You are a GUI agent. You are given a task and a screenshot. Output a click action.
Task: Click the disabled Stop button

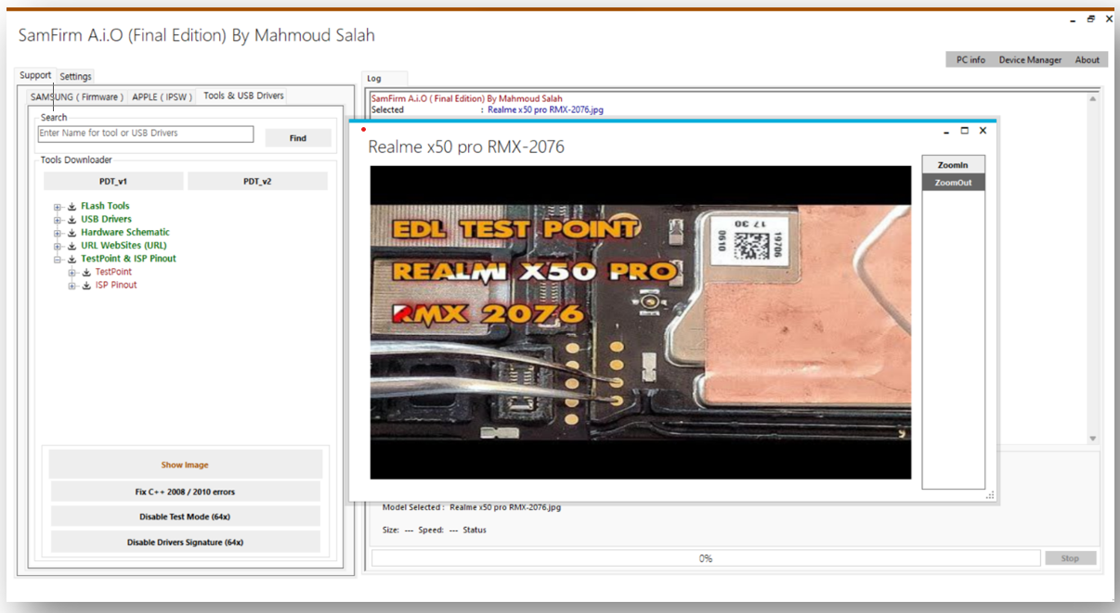pyautogui.click(x=1071, y=558)
